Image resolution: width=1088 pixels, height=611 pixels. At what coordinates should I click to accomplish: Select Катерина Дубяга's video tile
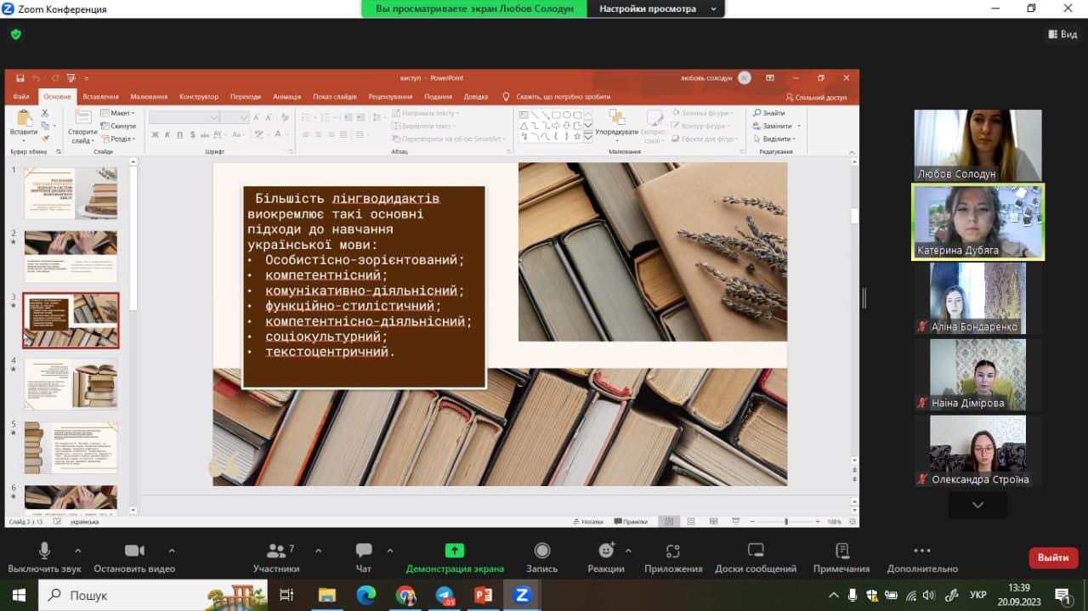[x=977, y=222]
